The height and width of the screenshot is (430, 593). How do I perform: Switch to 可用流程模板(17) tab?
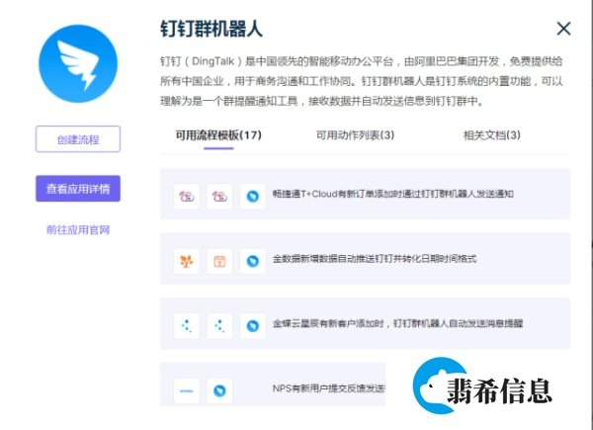pos(218,135)
